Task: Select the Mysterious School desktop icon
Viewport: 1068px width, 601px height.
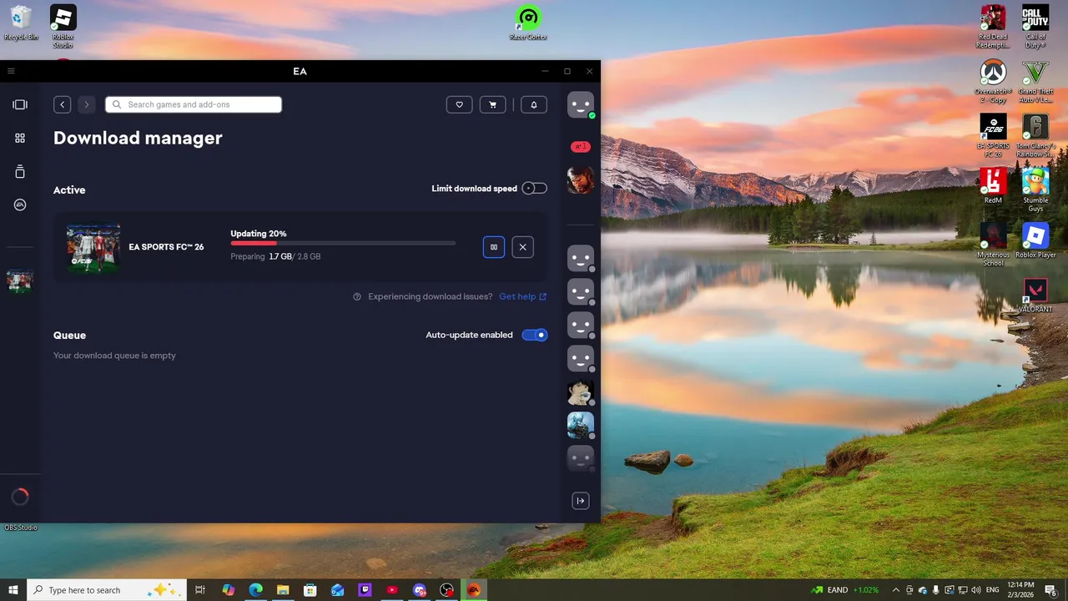Action: pyautogui.click(x=993, y=244)
